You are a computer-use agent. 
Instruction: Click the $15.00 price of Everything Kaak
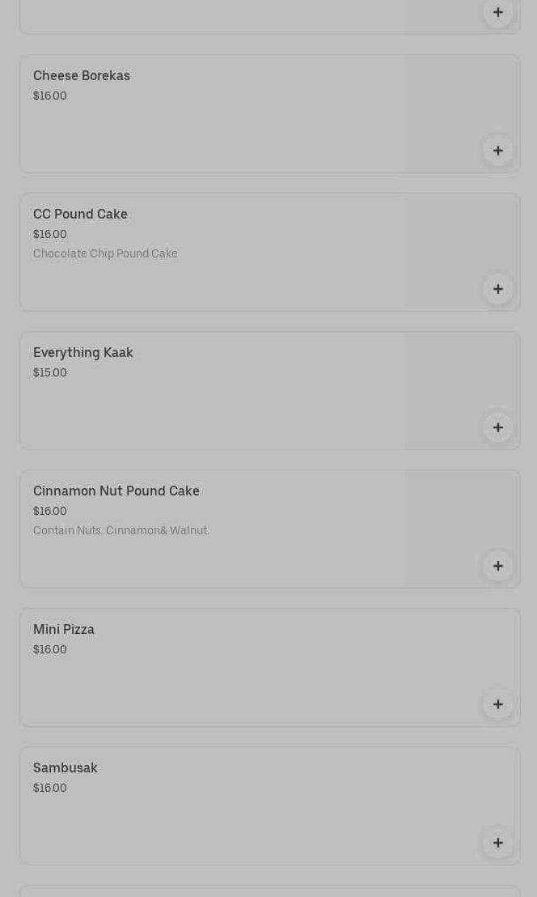pos(50,372)
